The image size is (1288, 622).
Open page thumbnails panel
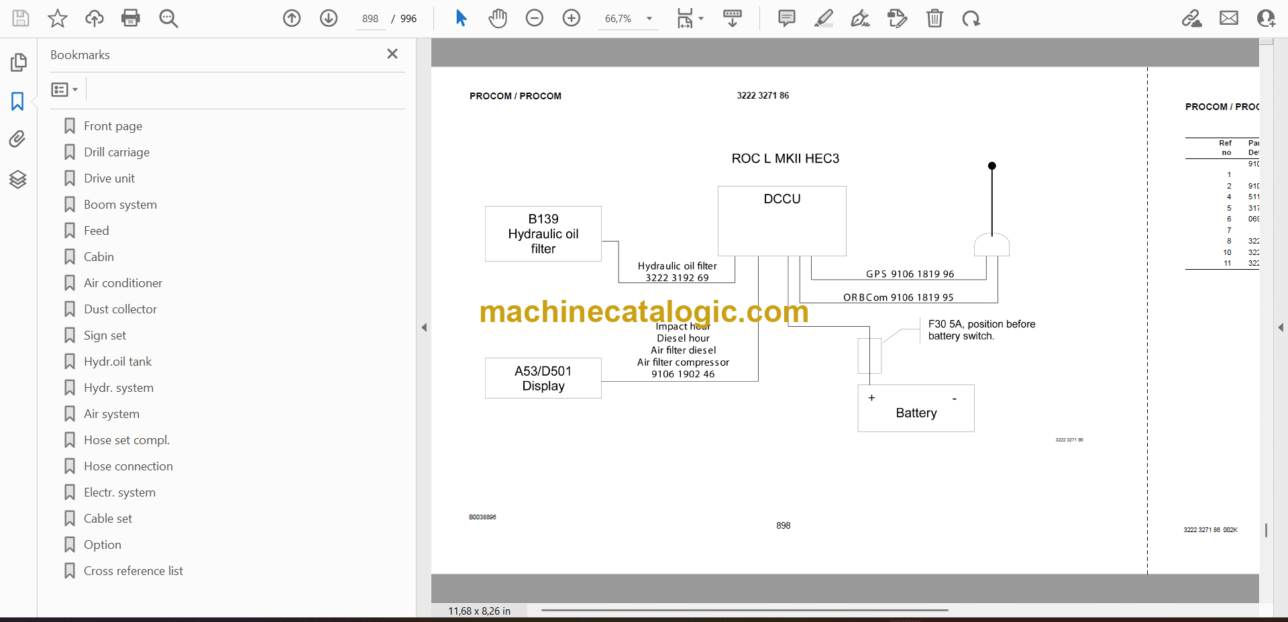pos(18,62)
